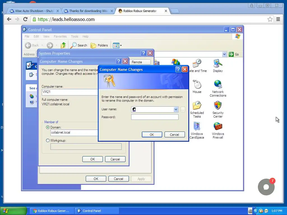This screenshot has width=287, height=215.
Task: Click the Chrome user profile icon
Action: 252,5
